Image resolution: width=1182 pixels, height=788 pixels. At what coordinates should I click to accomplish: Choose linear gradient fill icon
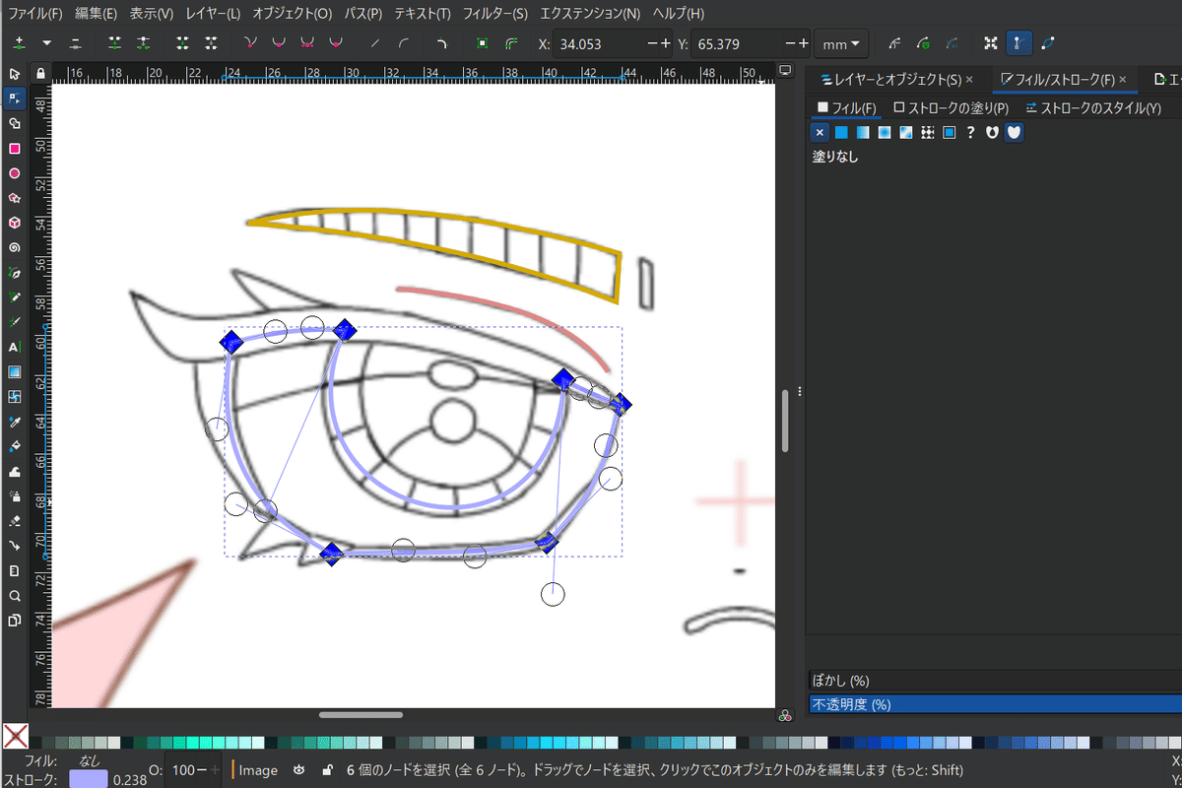(x=863, y=132)
